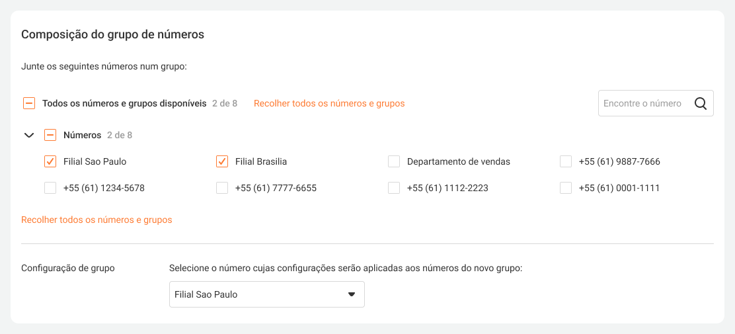Image resolution: width=735 pixels, height=334 pixels.
Task: Uncheck Filial Brasilia checkbox
Action: [x=222, y=162]
